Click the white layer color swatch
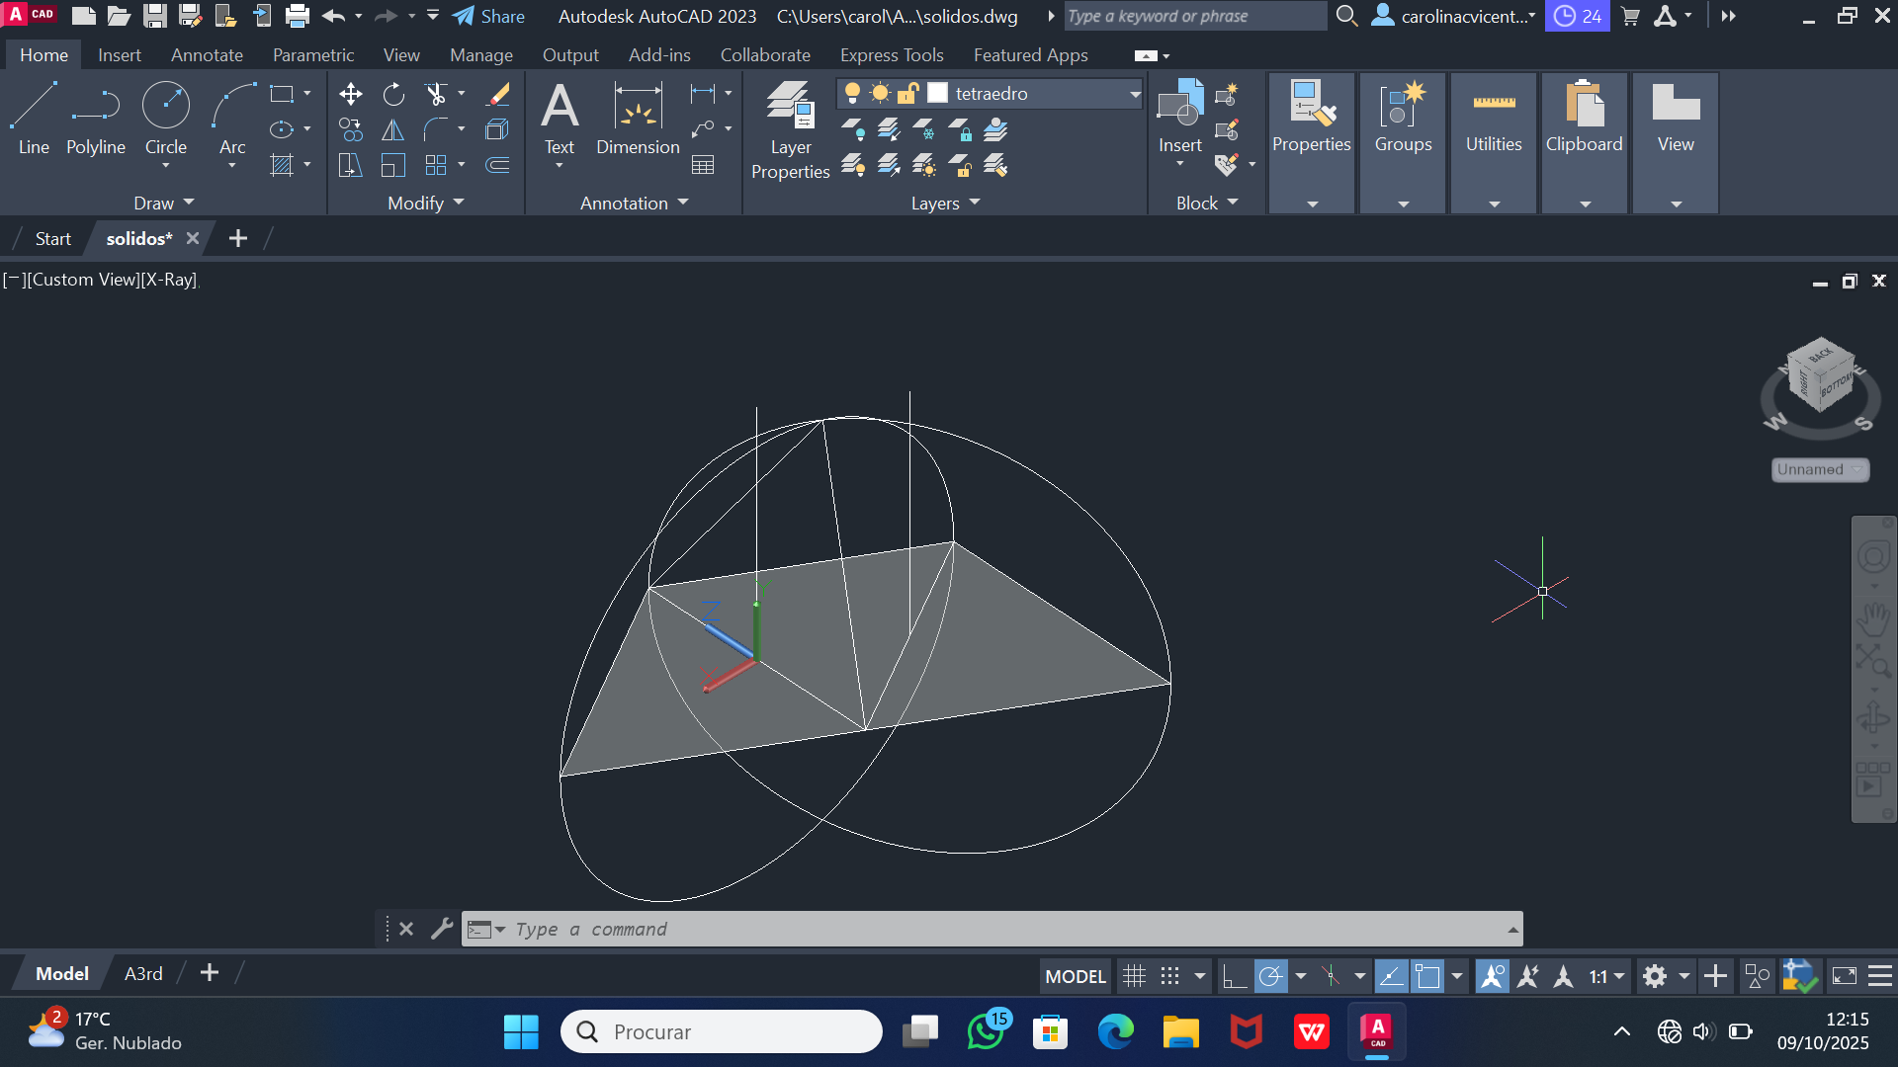1898x1067 pixels. (x=938, y=93)
